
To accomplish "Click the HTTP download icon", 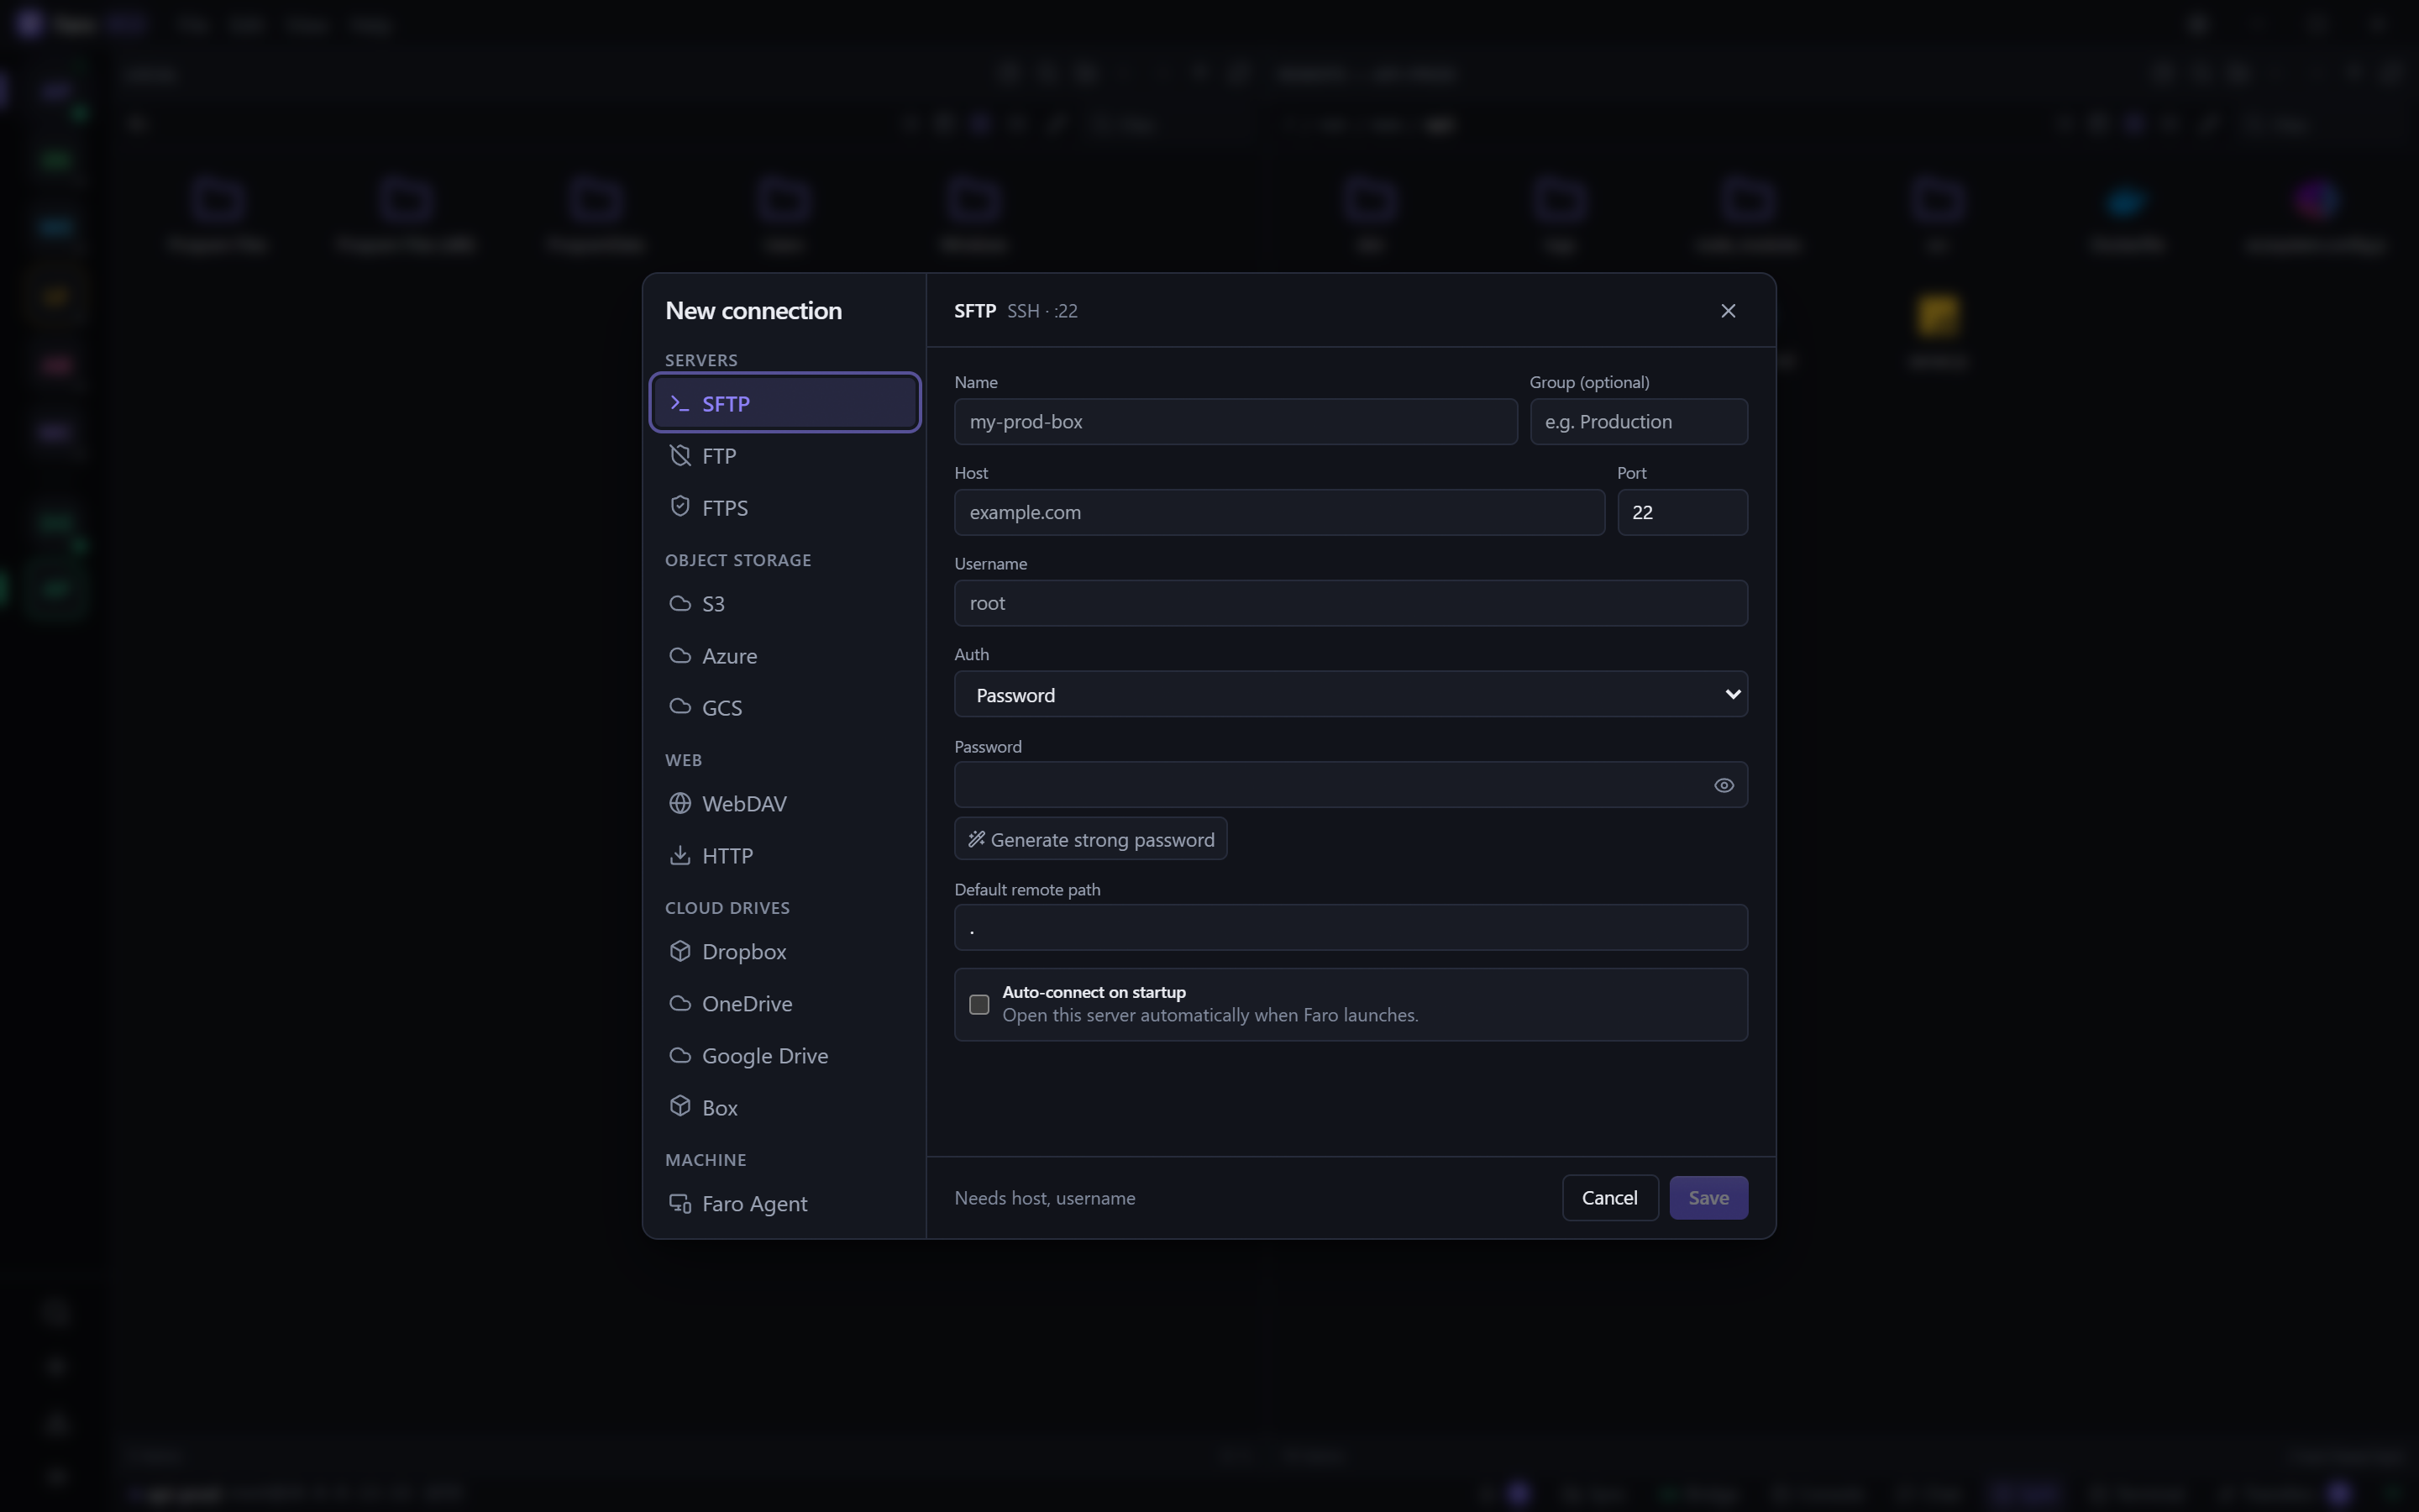I will click(x=680, y=855).
